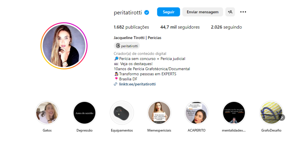308x144 pixels.
Task: Open the mentalidadex... highlight
Action: click(234, 113)
